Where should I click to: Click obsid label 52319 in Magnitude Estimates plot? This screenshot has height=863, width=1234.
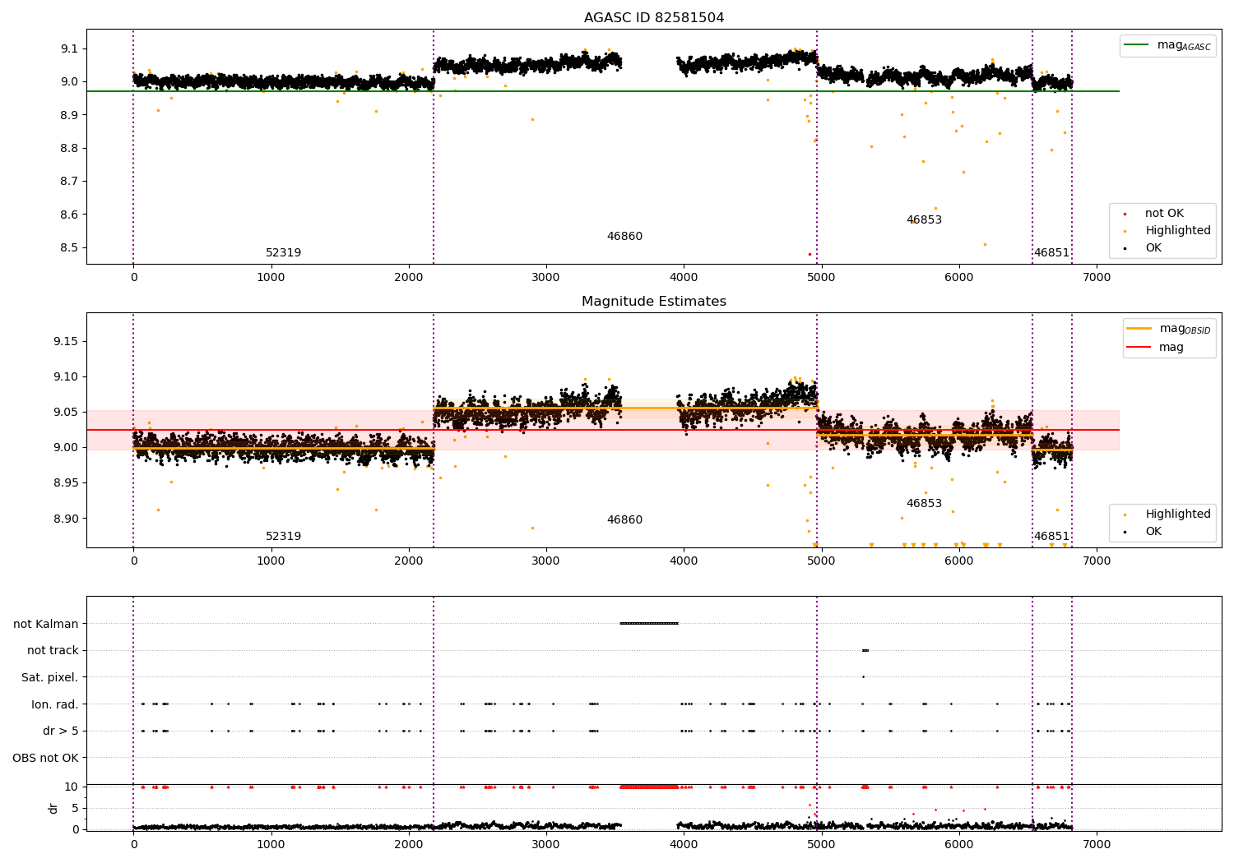(x=283, y=537)
